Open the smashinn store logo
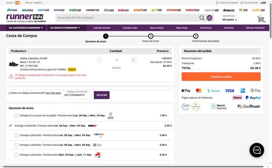This screenshot has width=272, height=168. 140,10
